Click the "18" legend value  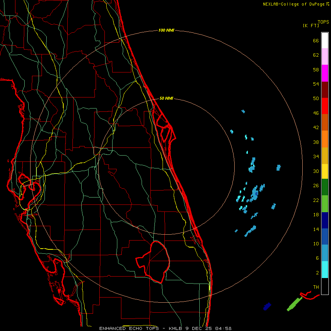316,215
